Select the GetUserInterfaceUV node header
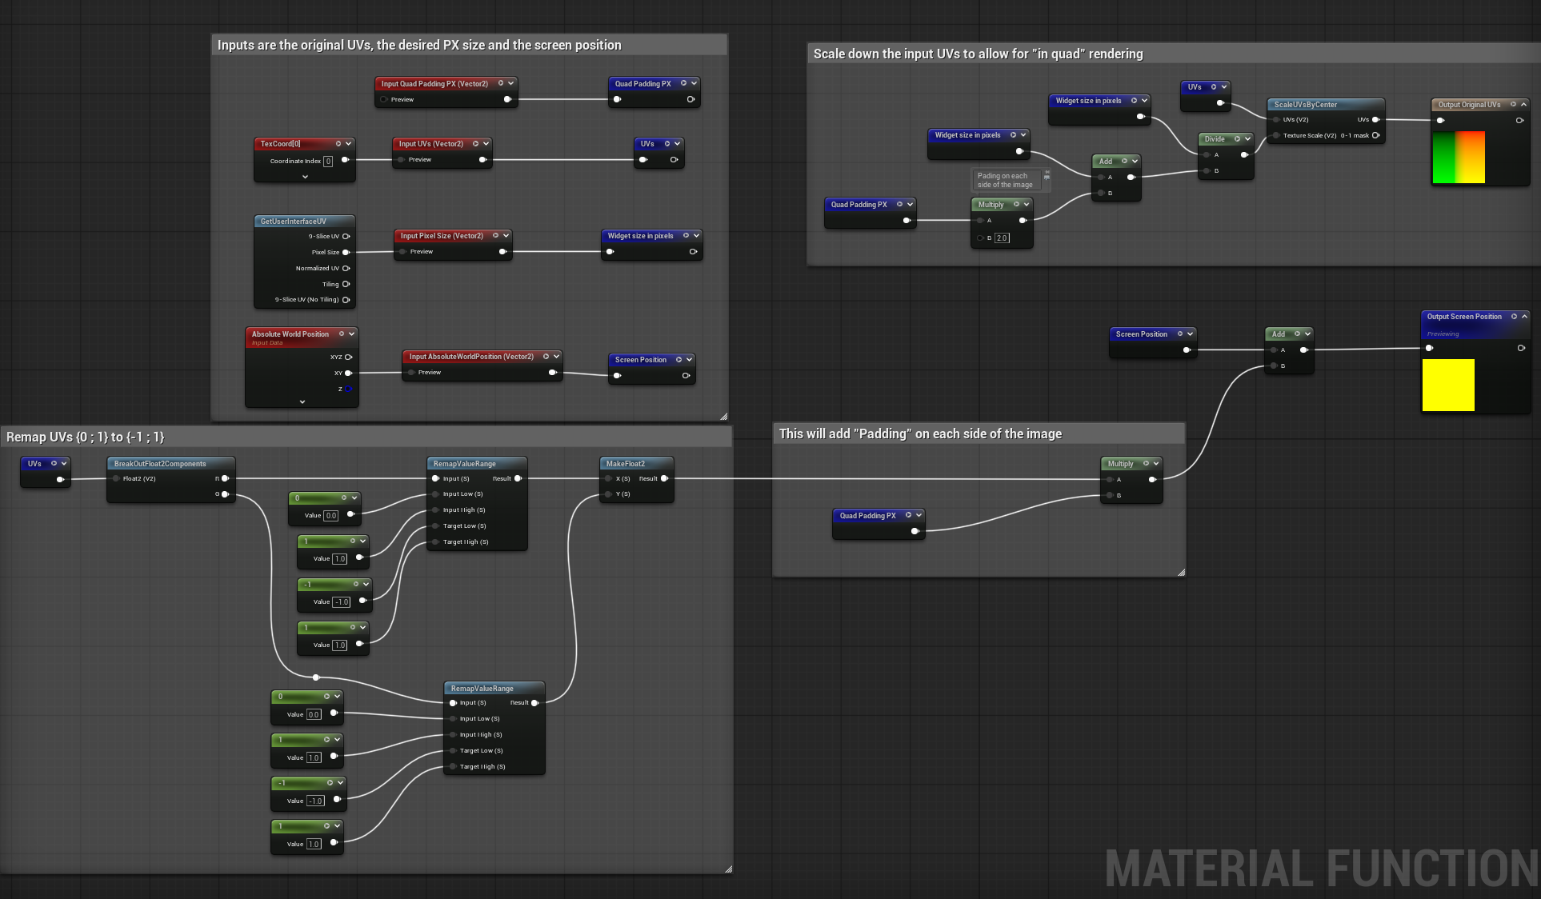This screenshot has width=1541, height=899. click(x=304, y=222)
